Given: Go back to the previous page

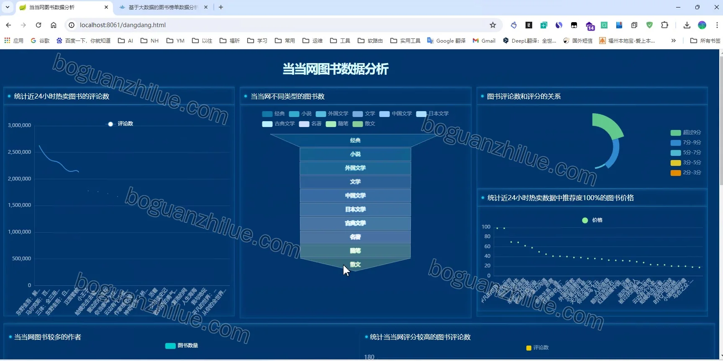Looking at the screenshot, I should (x=8, y=25).
